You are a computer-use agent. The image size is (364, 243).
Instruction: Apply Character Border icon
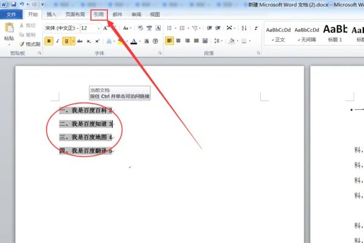pos(158,28)
